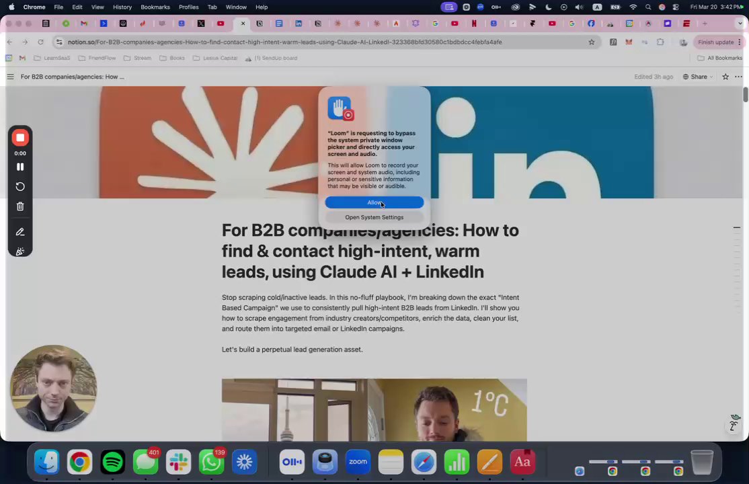The width and height of the screenshot is (749, 484).
Task: Open Finder from the Dock
Action: pyautogui.click(x=47, y=462)
